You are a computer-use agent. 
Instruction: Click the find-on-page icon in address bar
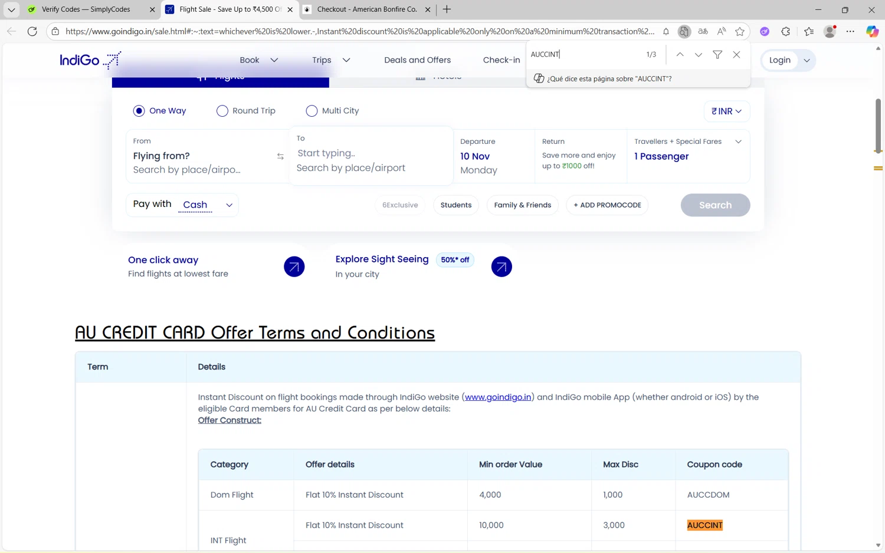click(x=684, y=31)
